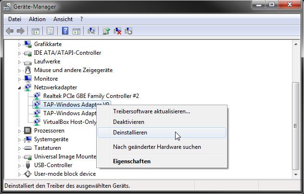Viewport: 304px width, 194px height.
Task: Choose Nach geänderter Hardware suchen
Action: pos(162,147)
